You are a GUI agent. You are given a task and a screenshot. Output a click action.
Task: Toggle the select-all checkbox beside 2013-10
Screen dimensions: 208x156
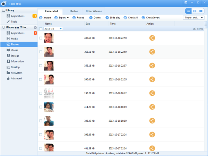point(41,29)
